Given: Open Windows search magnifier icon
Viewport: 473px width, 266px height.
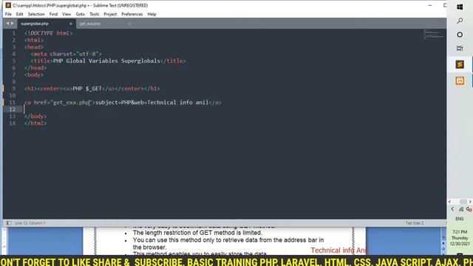Looking at the screenshot, I should coord(460,21).
